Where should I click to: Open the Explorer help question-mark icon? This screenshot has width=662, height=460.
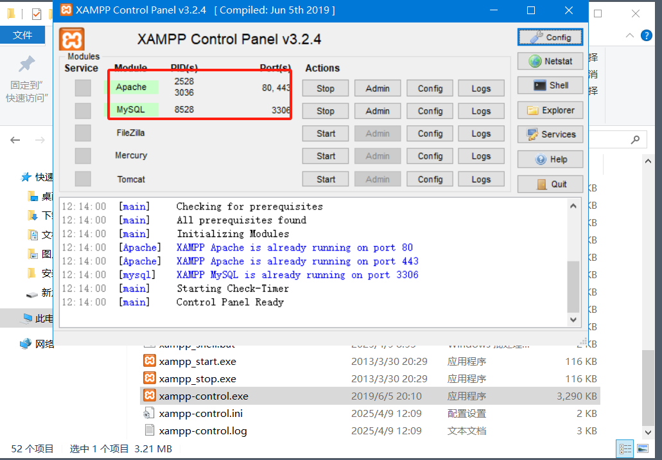[x=647, y=35]
